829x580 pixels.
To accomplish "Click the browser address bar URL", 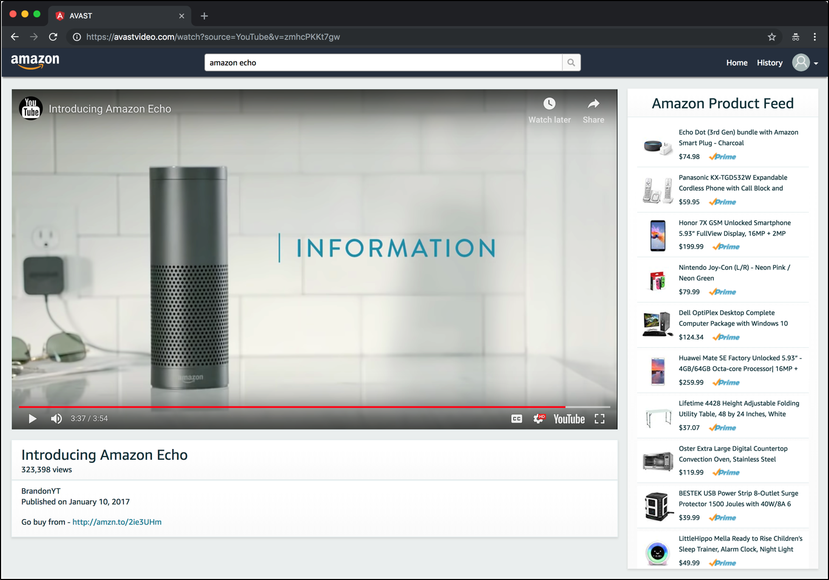I will pos(213,37).
